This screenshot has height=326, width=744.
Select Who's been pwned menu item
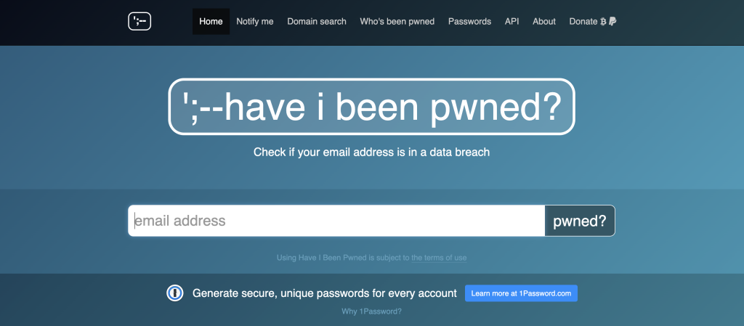397,22
